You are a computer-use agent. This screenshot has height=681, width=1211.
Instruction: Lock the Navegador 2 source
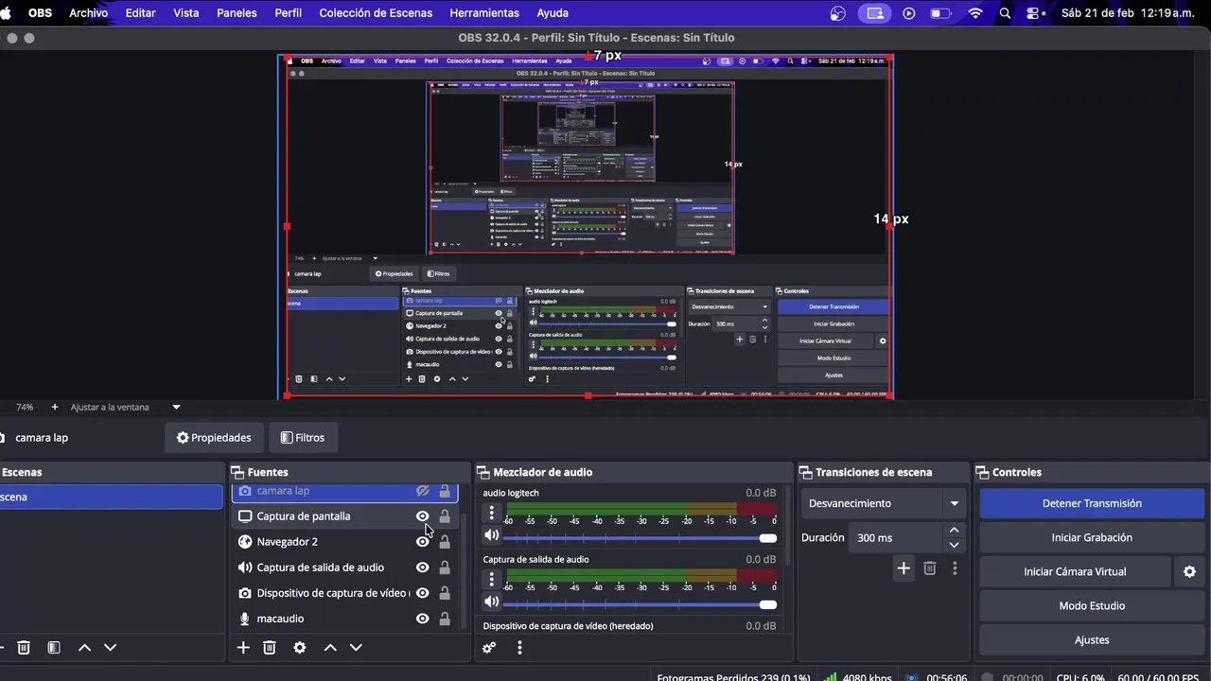(445, 542)
